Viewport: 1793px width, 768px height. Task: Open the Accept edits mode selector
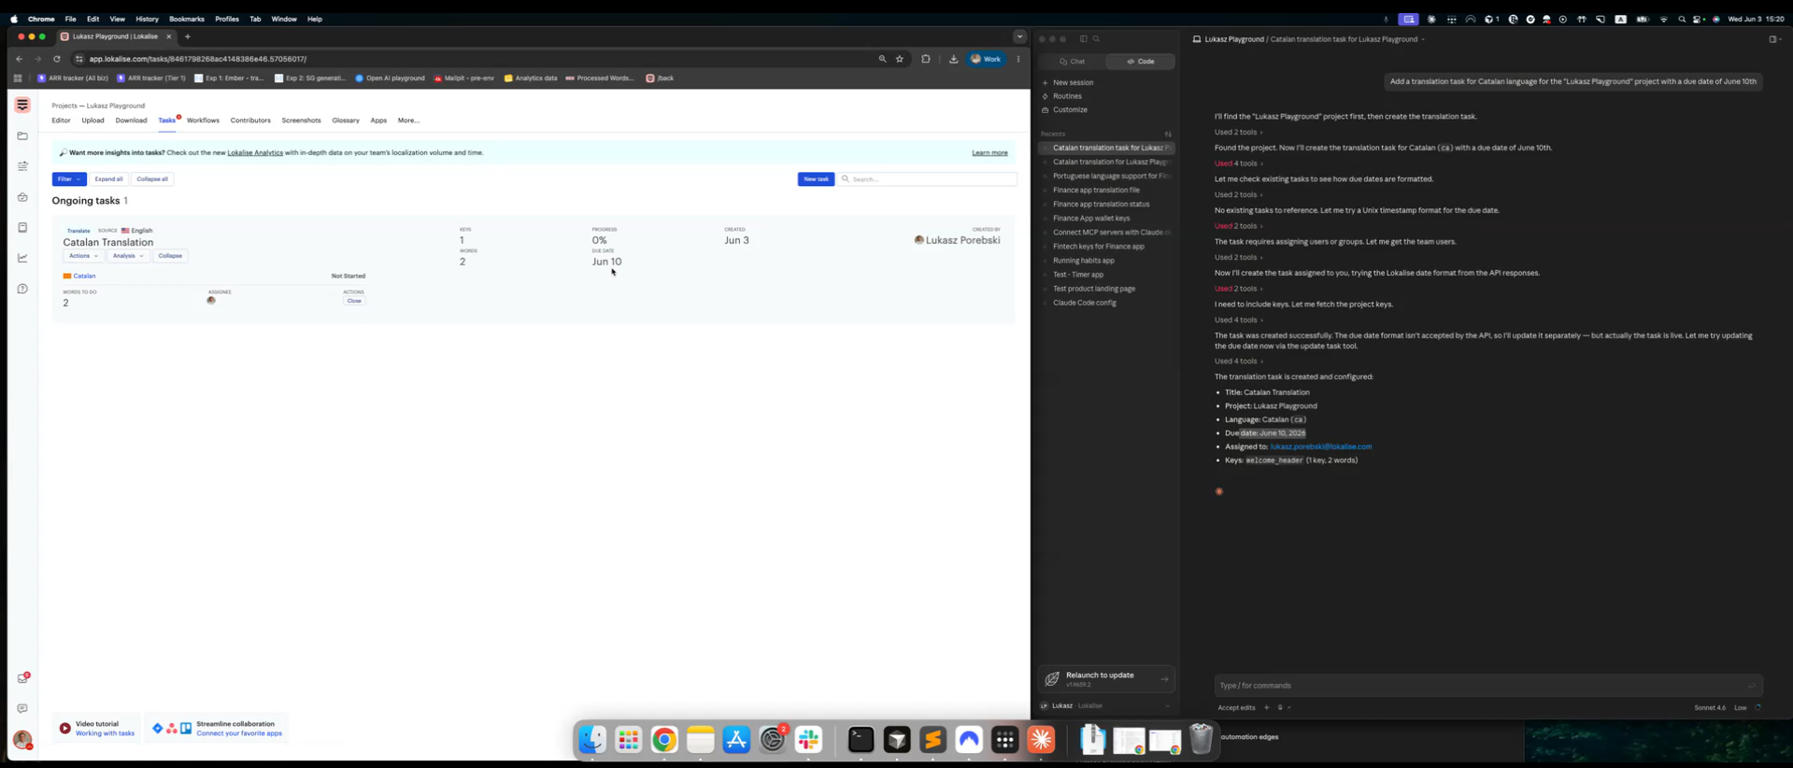[x=1236, y=707]
